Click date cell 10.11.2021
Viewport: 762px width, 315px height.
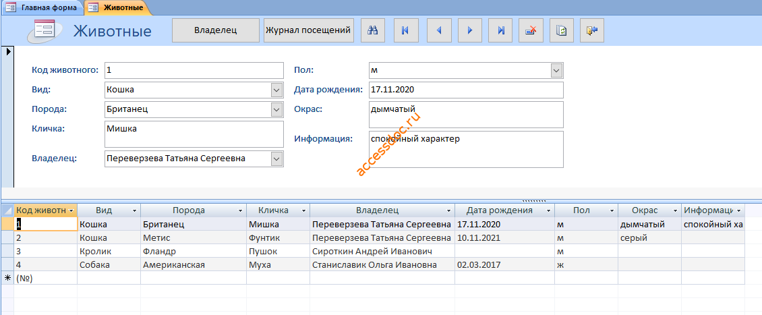coord(505,237)
